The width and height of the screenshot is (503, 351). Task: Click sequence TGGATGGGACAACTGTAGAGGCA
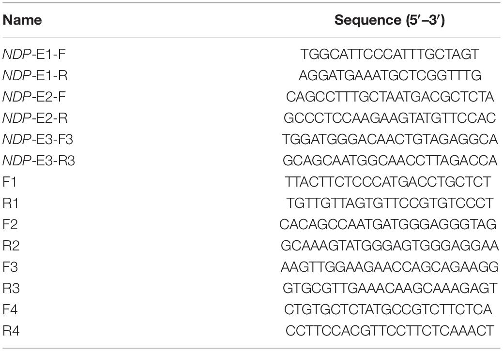click(389, 139)
